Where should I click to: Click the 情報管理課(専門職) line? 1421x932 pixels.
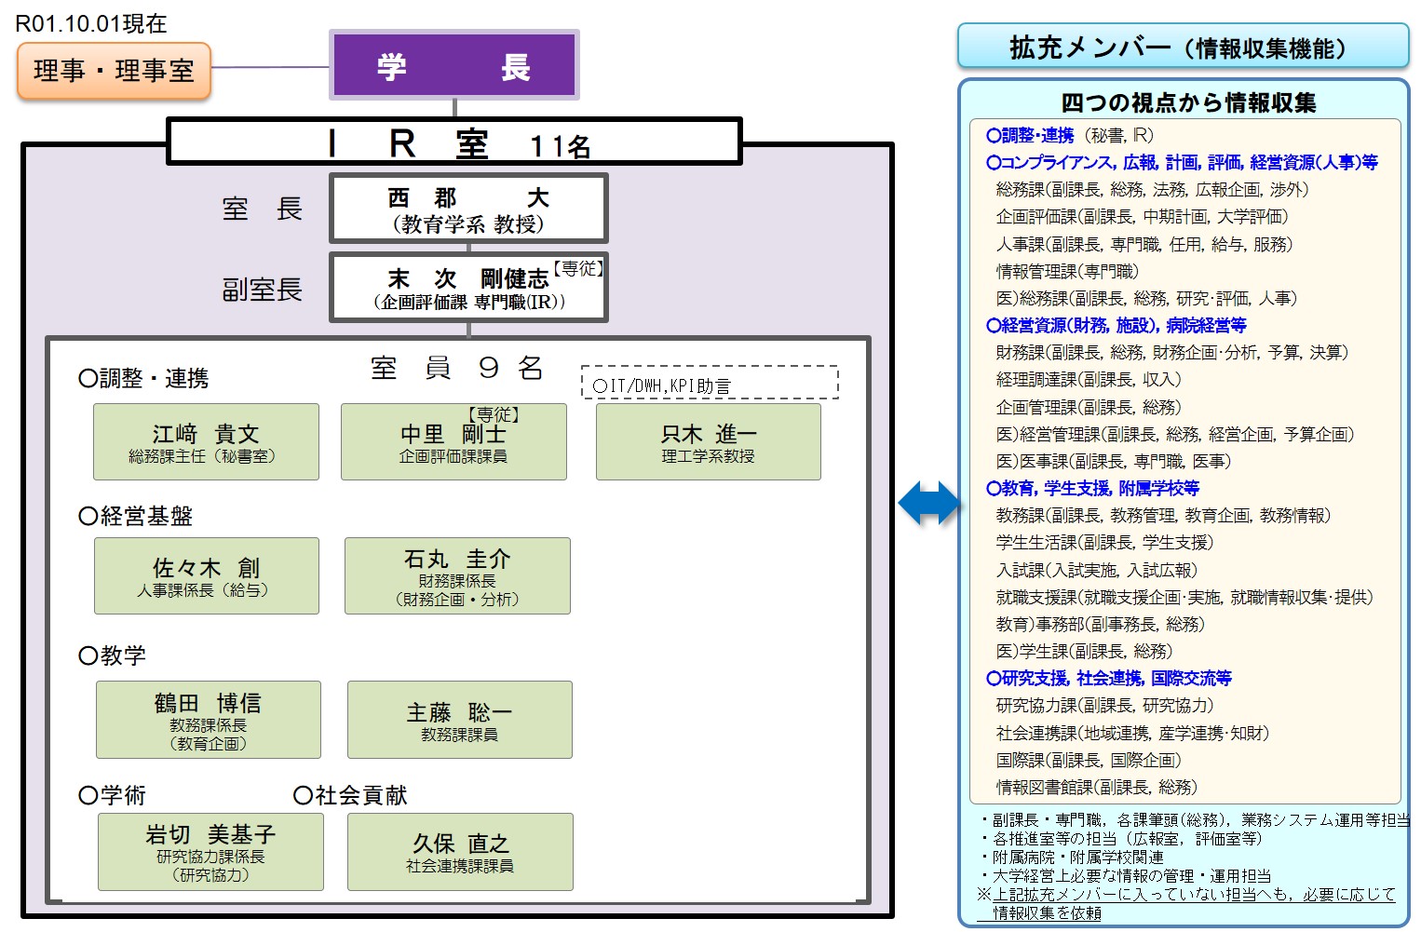[1067, 271]
